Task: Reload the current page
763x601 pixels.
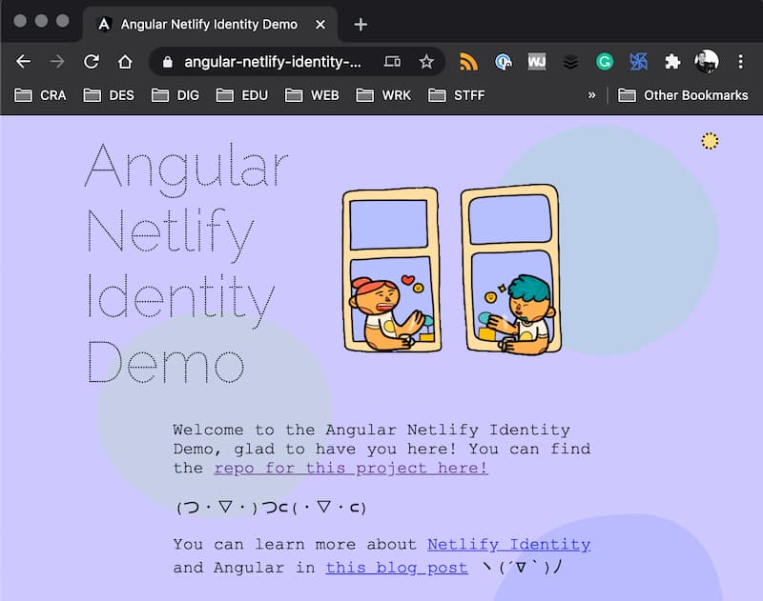Action: coord(92,62)
